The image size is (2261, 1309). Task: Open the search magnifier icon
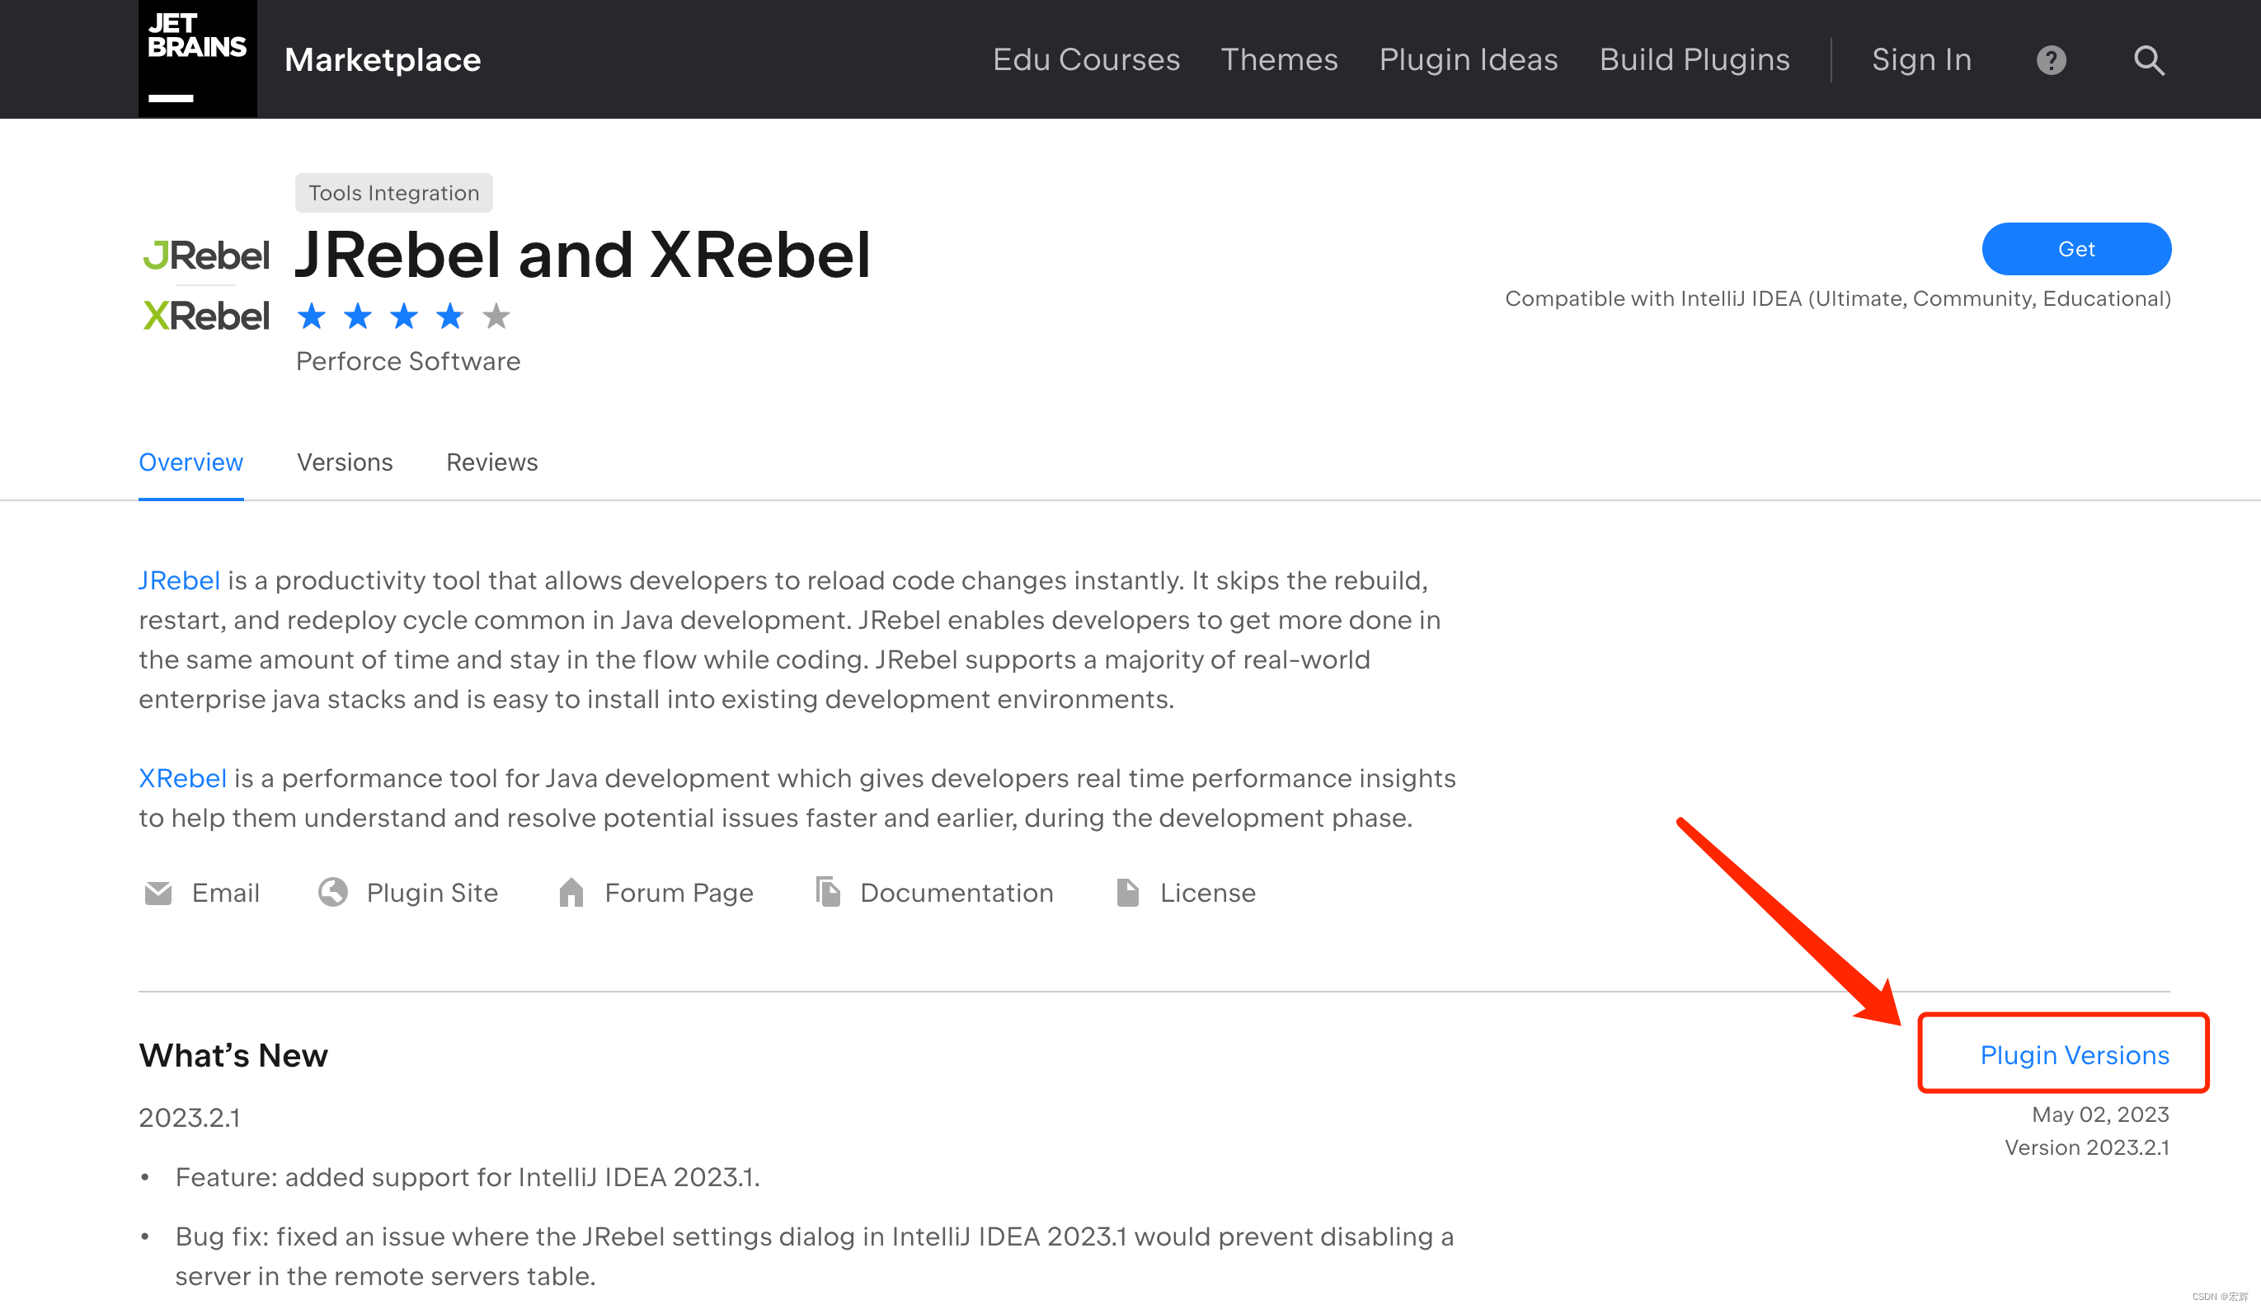point(2149,60)
